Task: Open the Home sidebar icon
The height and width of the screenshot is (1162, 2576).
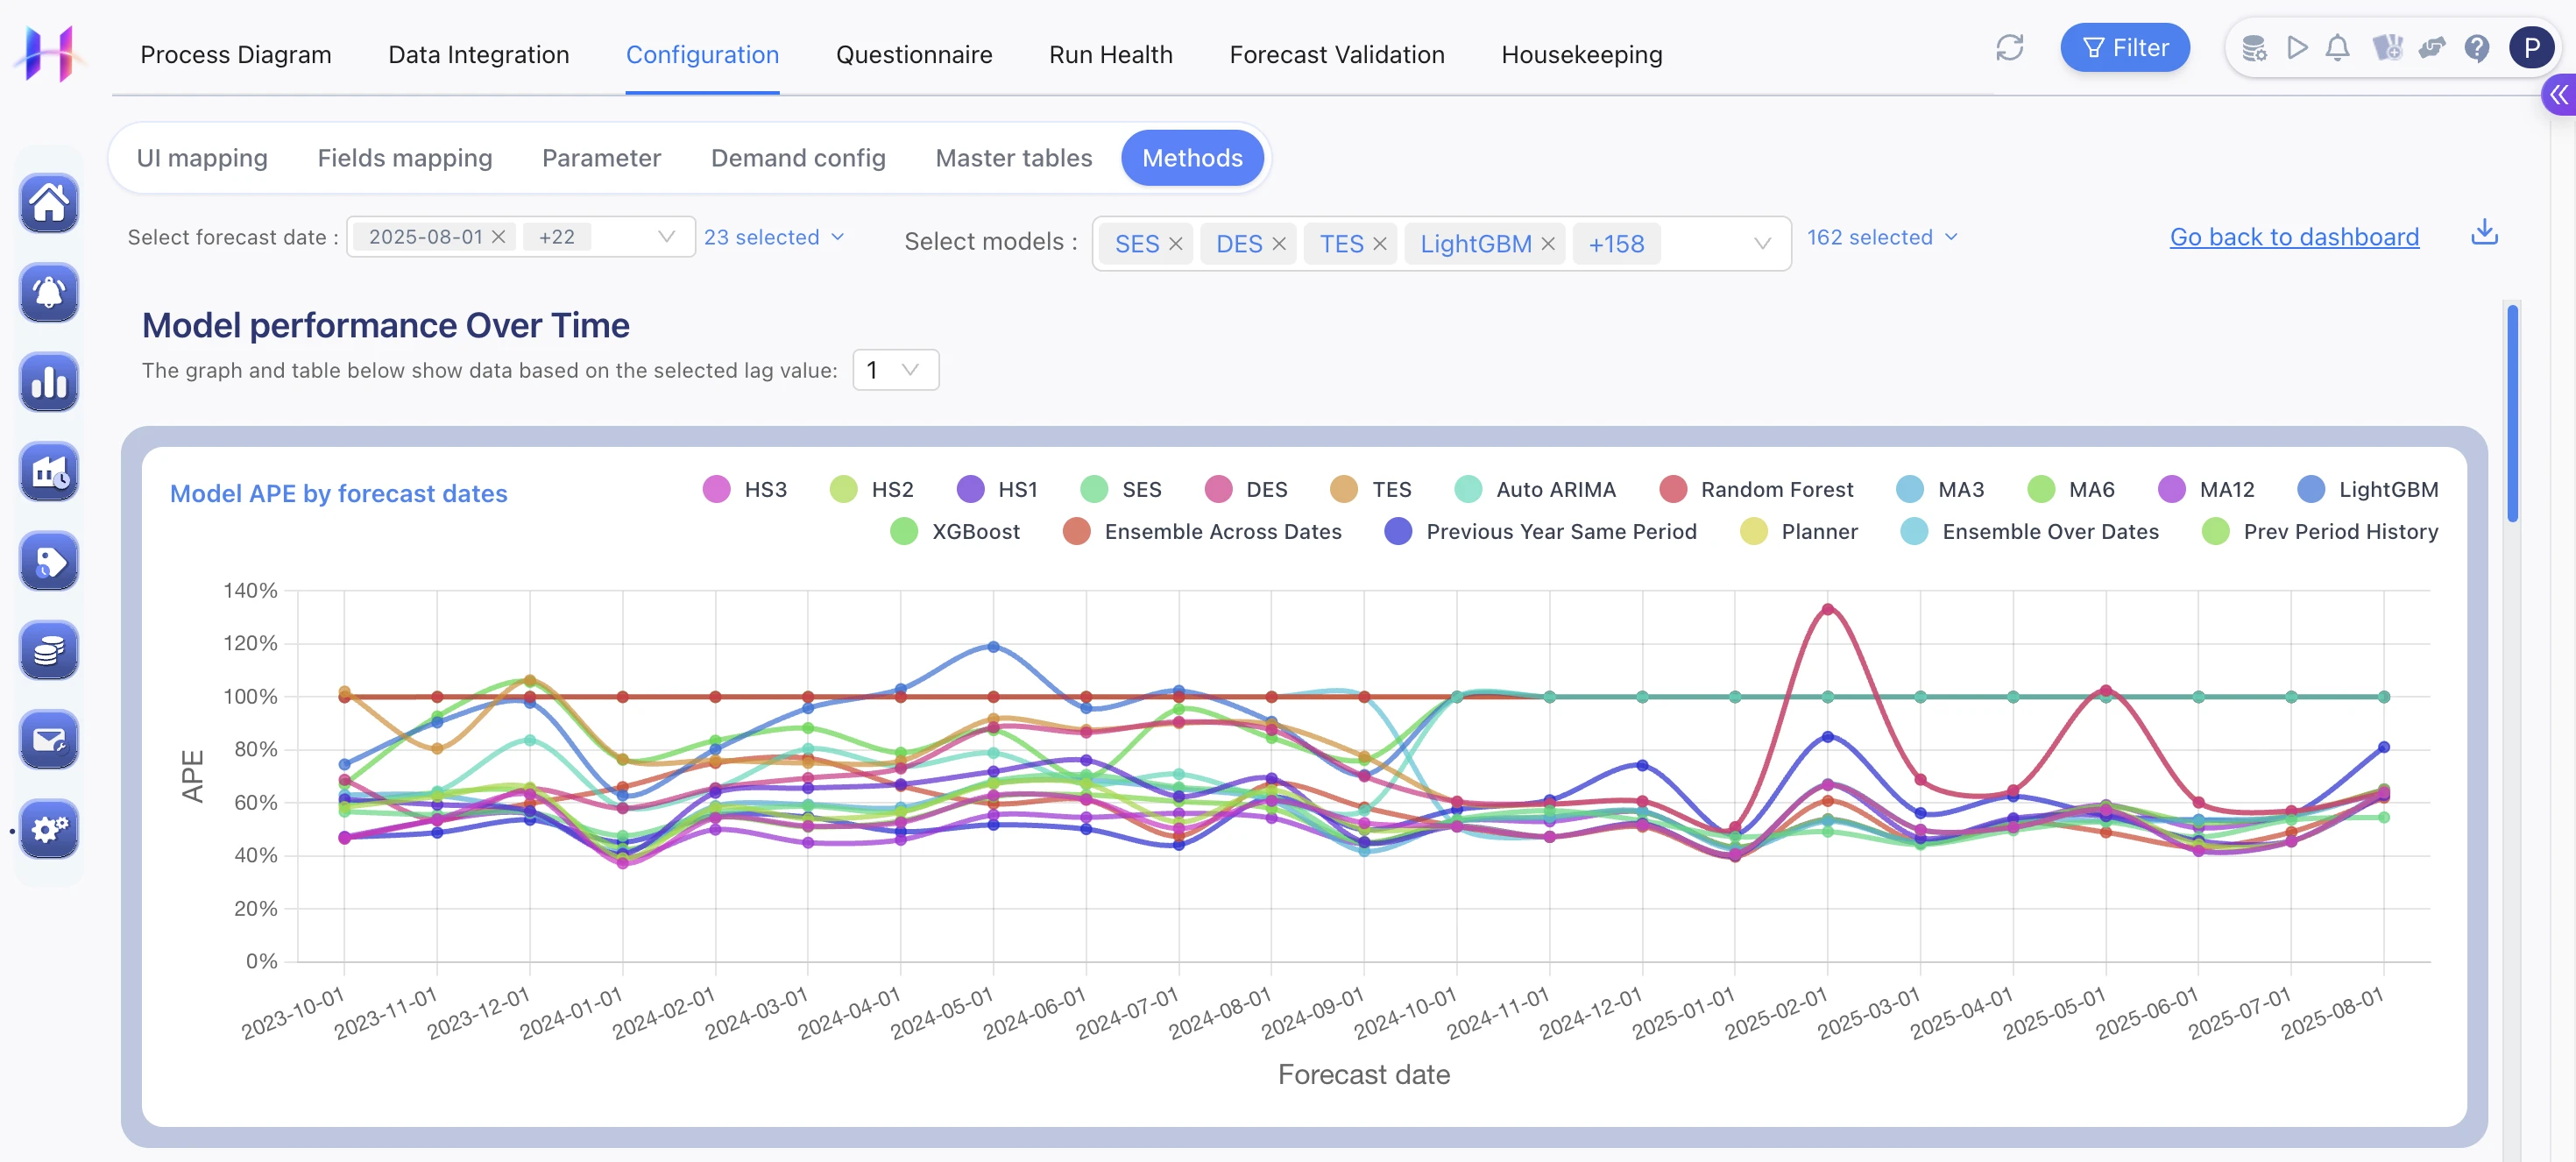Action: click(49, 203)
